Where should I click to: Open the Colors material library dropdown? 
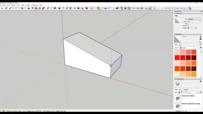pyautogui.click(x=191, y=48)
